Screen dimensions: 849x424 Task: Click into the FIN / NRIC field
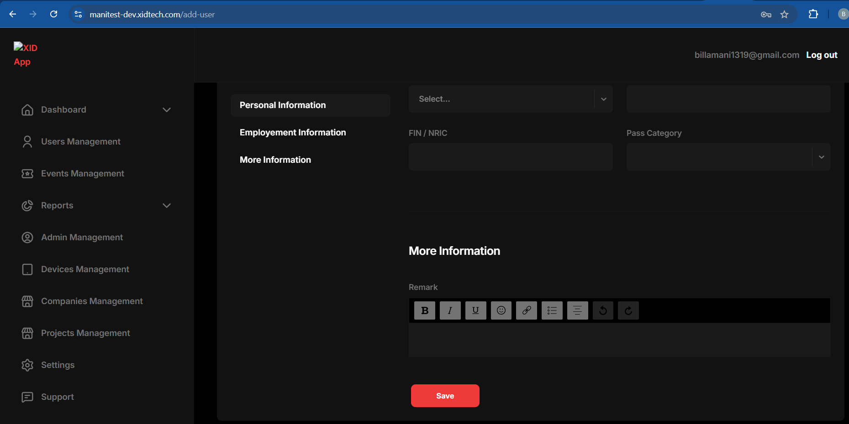pyautogui.click(x=510, y=157)
